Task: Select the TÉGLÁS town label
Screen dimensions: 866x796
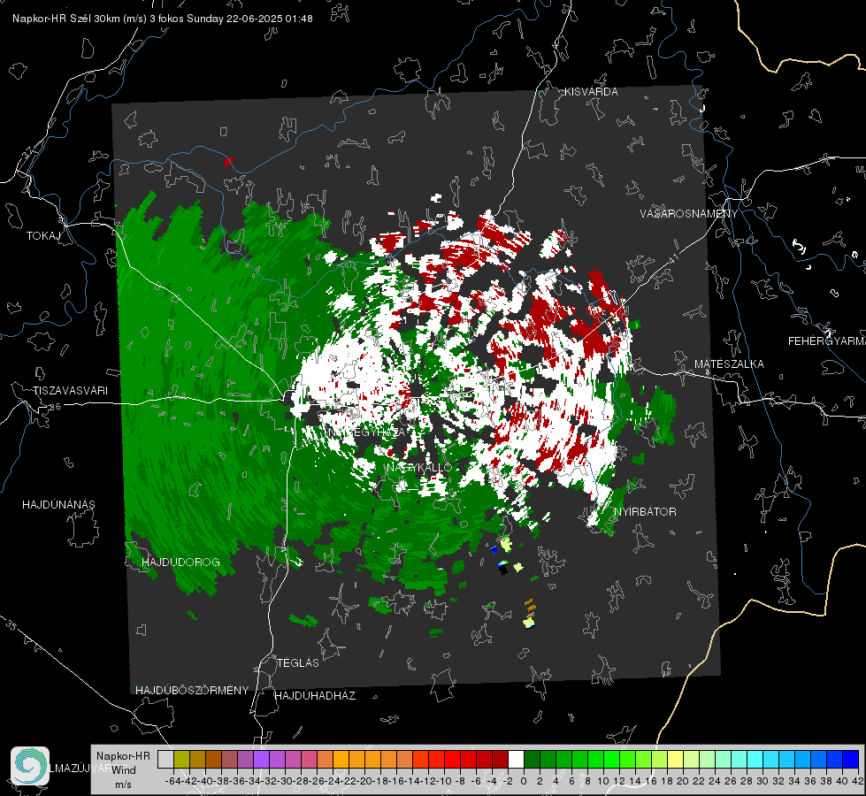Action: click(x=298, y=662)
